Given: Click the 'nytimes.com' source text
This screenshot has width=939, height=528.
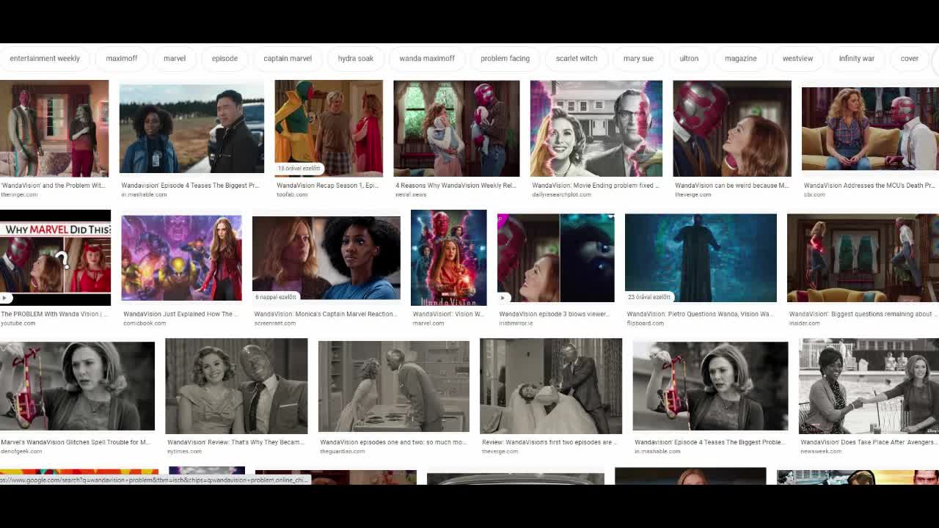Looking at the screenshot, I should (x=184, y=452).
